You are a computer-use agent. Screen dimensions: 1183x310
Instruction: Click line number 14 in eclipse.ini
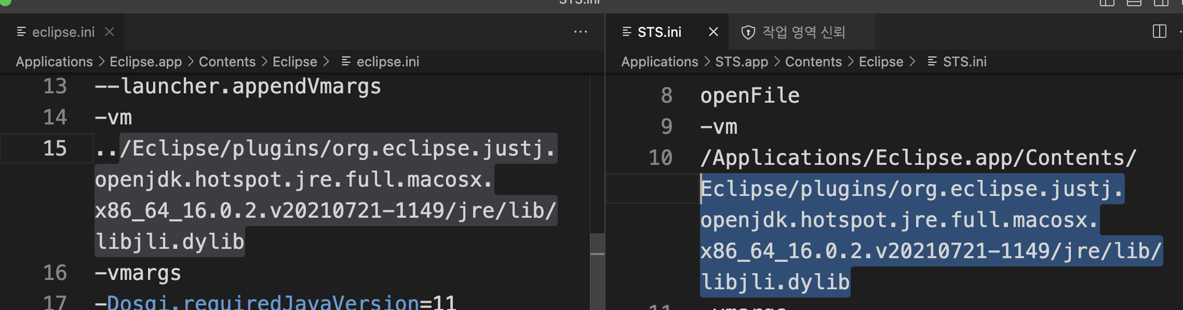(55, 118)
